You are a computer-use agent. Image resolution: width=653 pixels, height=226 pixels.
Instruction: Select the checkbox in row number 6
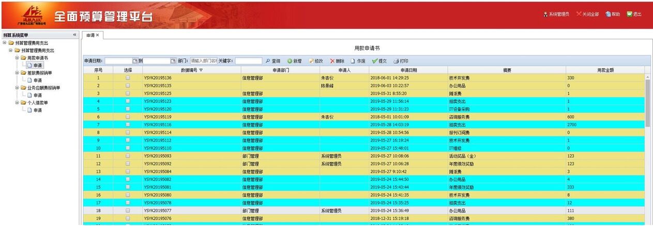[x=128, y=117]
